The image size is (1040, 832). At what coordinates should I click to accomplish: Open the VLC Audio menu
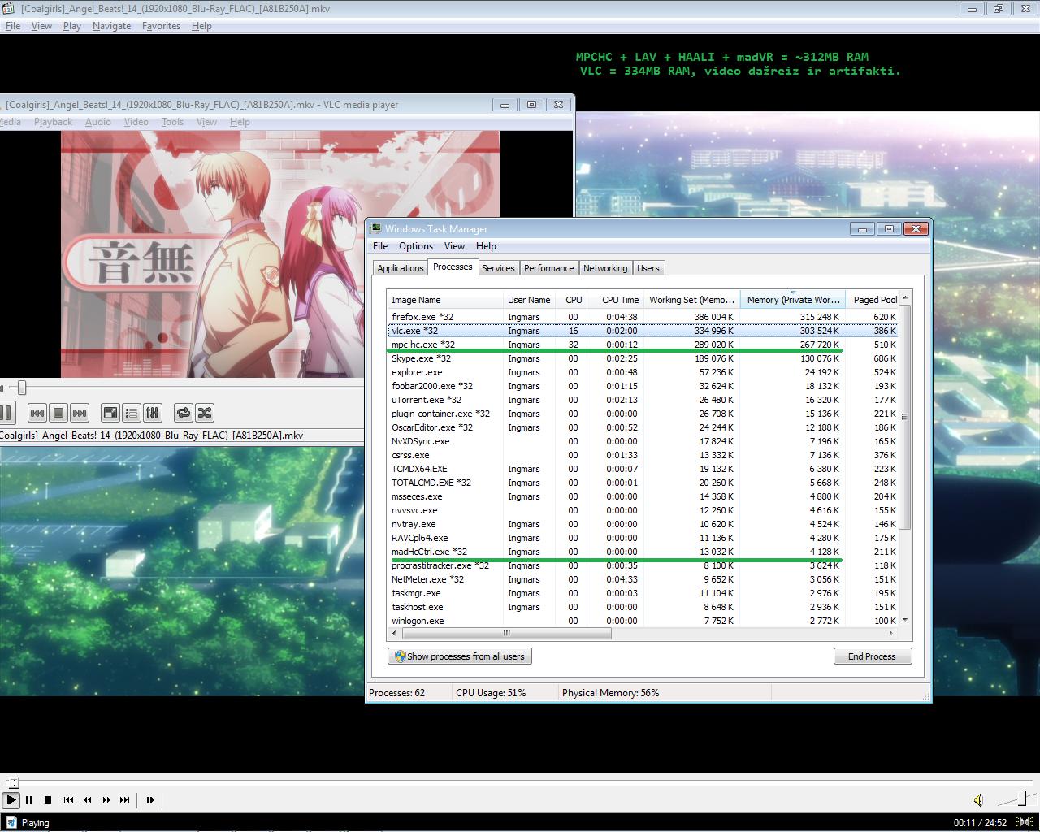[x=98, y=122]
